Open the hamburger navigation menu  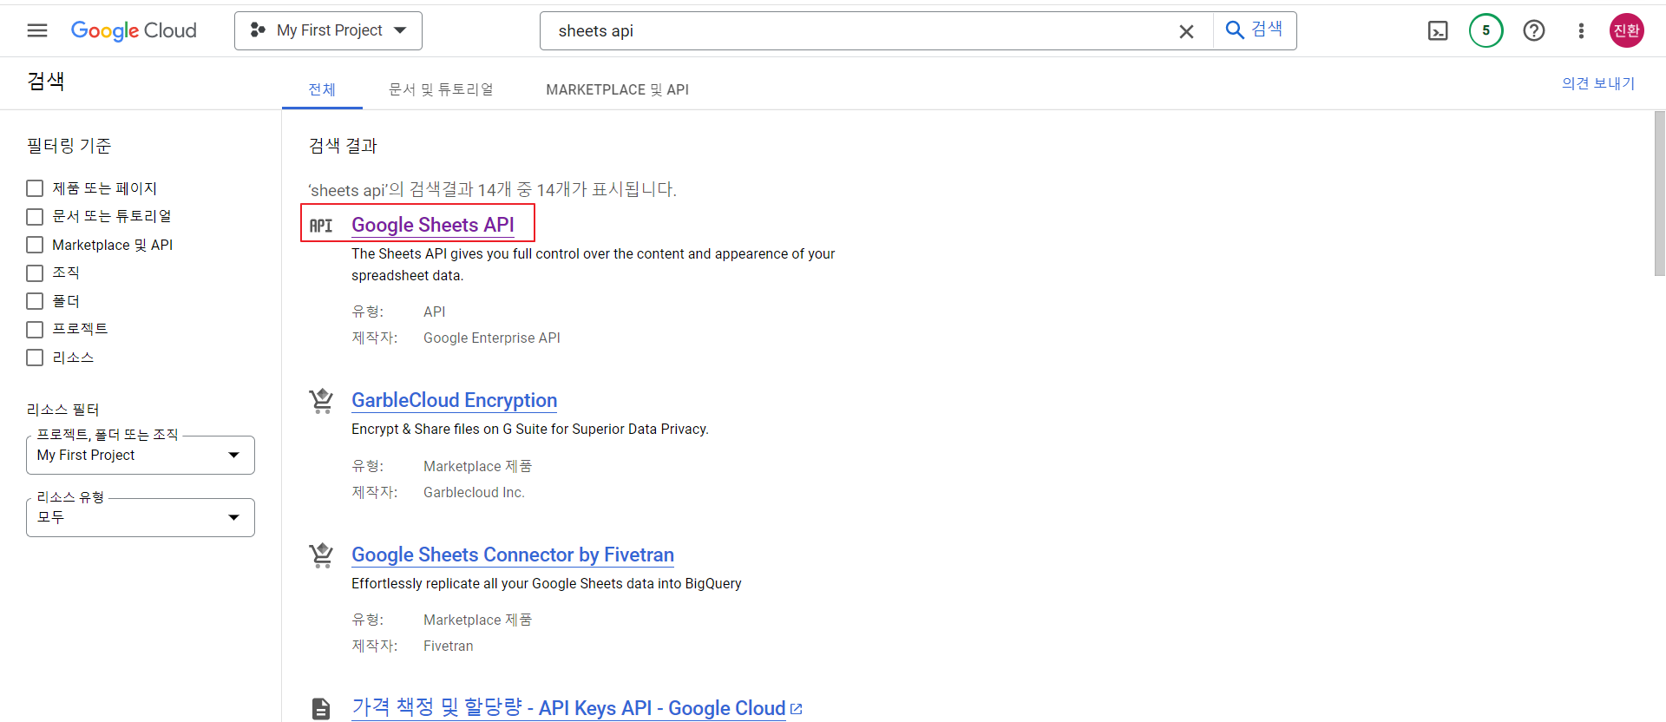coord(37,30)
